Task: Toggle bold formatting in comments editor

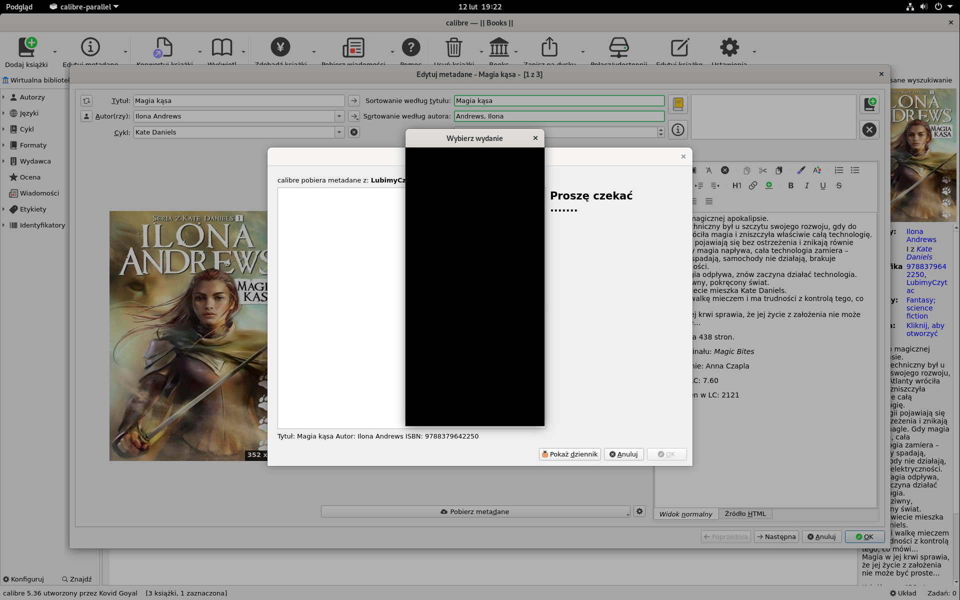Action: point(790,185)
